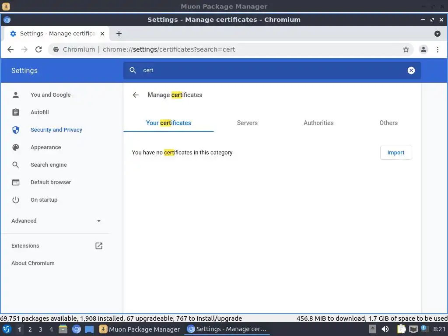The width and height of the screenshot is (448, 336).
Task: Switch to the Others tab
Action: tap(388, 123)
